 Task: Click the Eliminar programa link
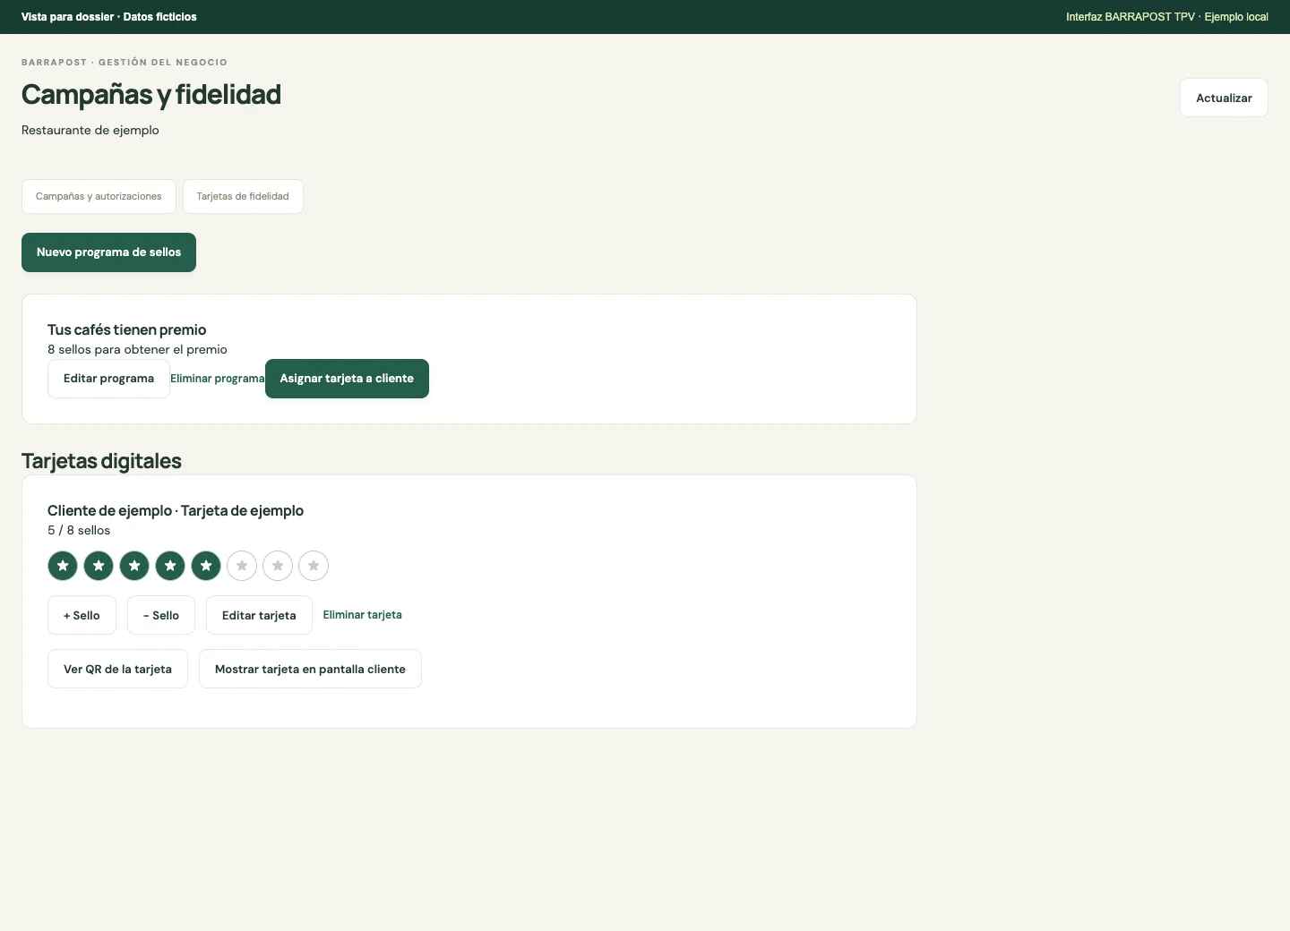[x=218, y=379]
